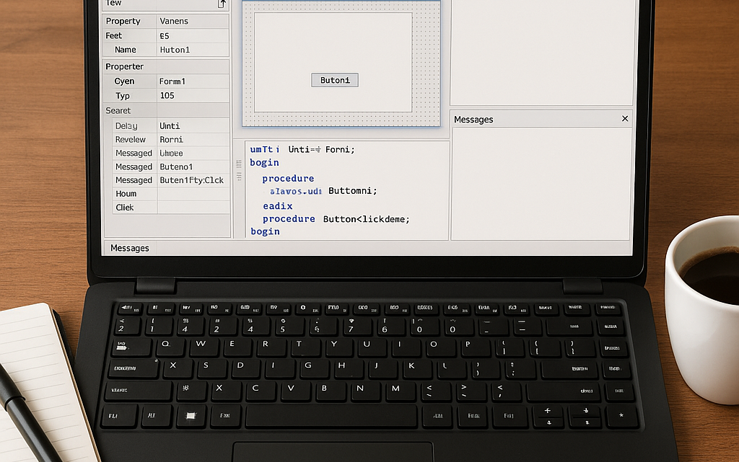Select the Name property row

pos(166,50)
